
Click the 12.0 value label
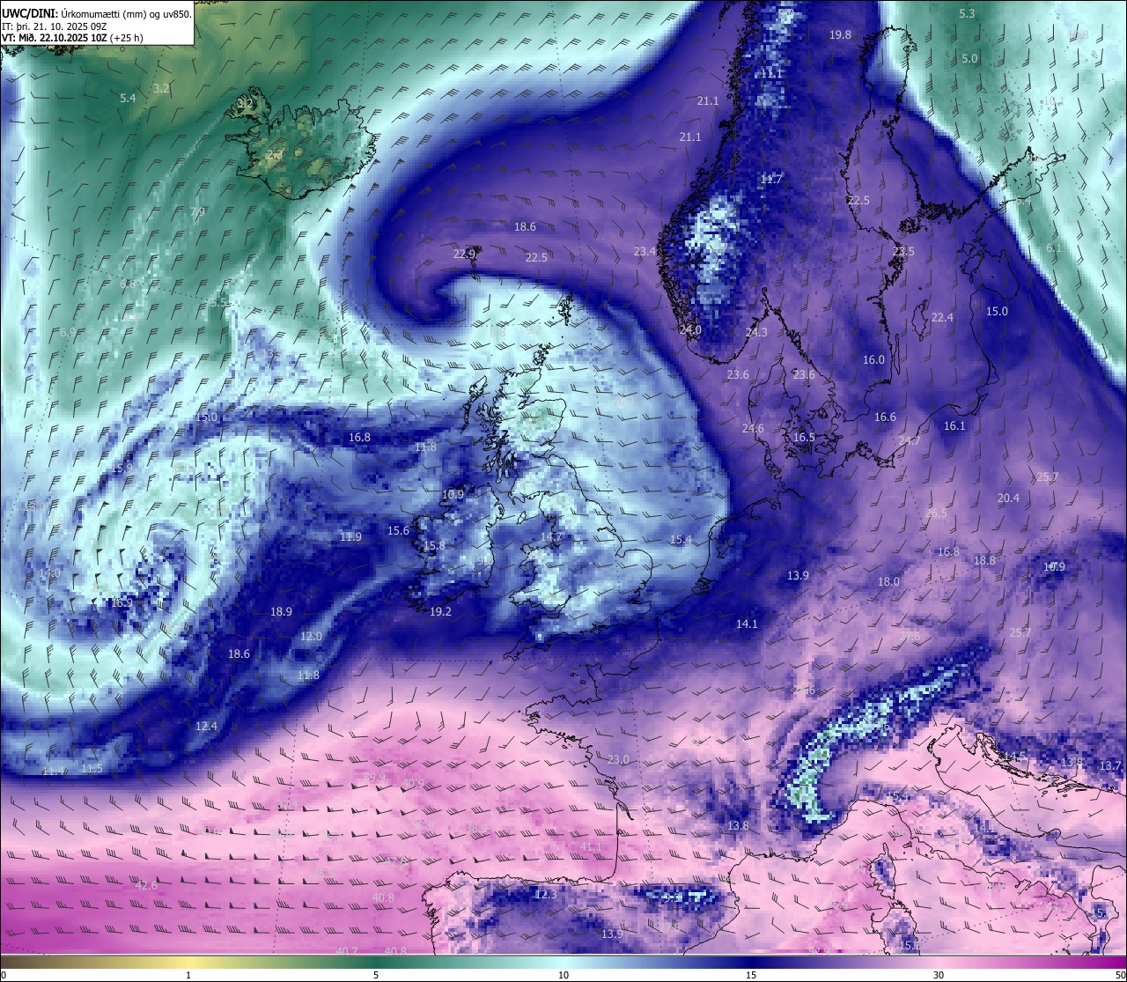(x=311, y=636)
